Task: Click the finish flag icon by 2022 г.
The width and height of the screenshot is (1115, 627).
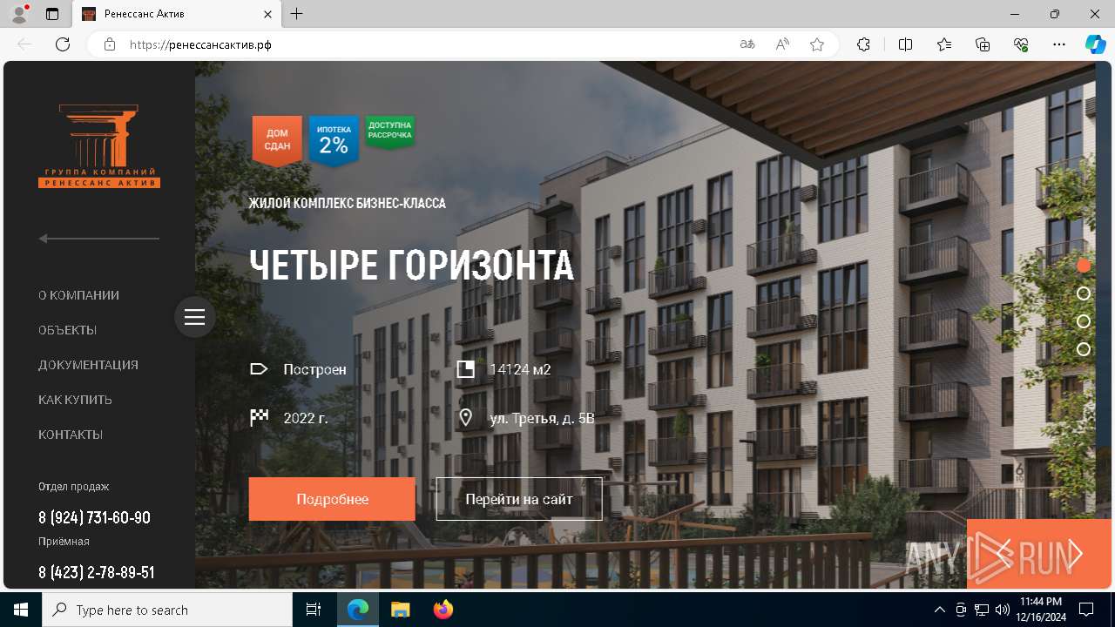Action: pyautogui.click(x=259, y=418)
